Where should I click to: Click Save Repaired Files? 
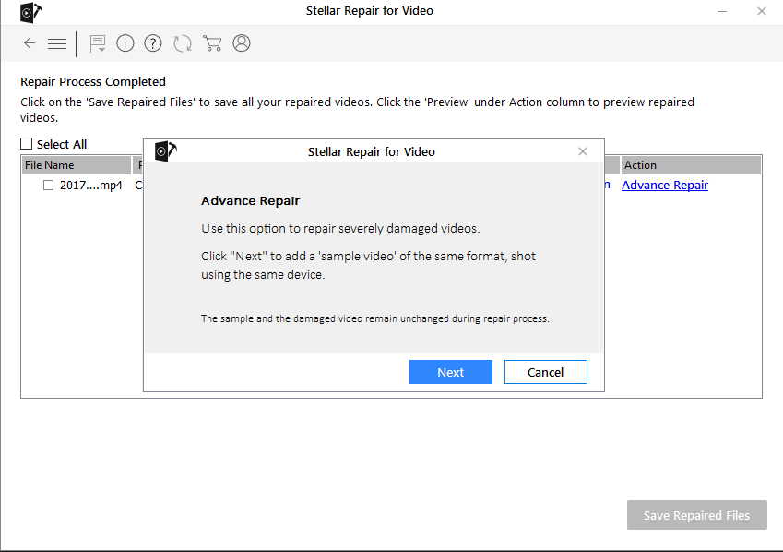click(696, 515)
